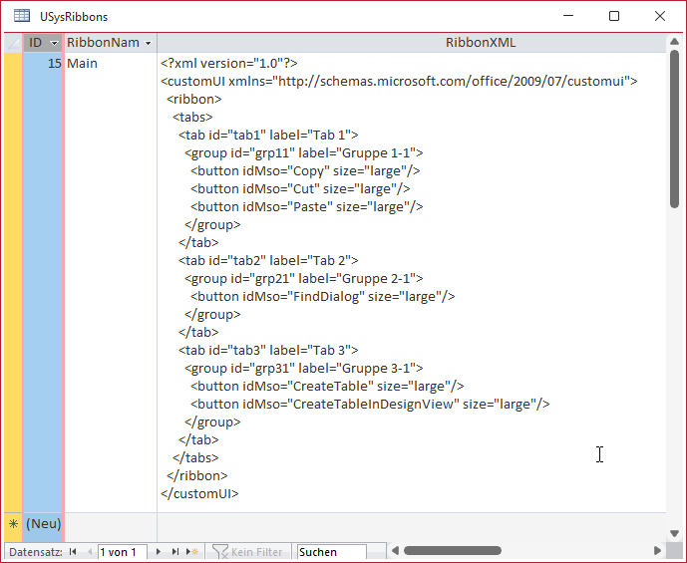
Task: Click the tab2 label "Tab 2" line
Action: [x=268, y=260]
